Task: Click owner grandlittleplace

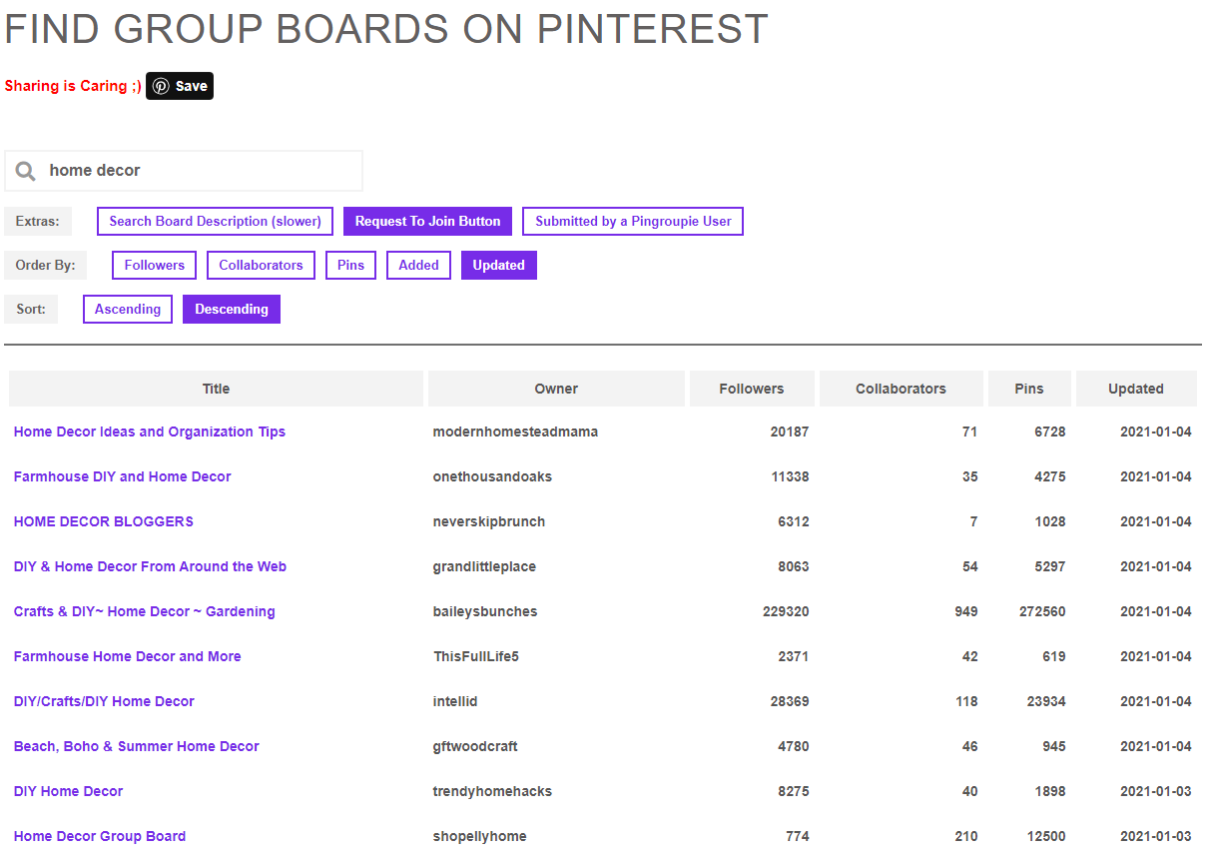Action: 484,567
